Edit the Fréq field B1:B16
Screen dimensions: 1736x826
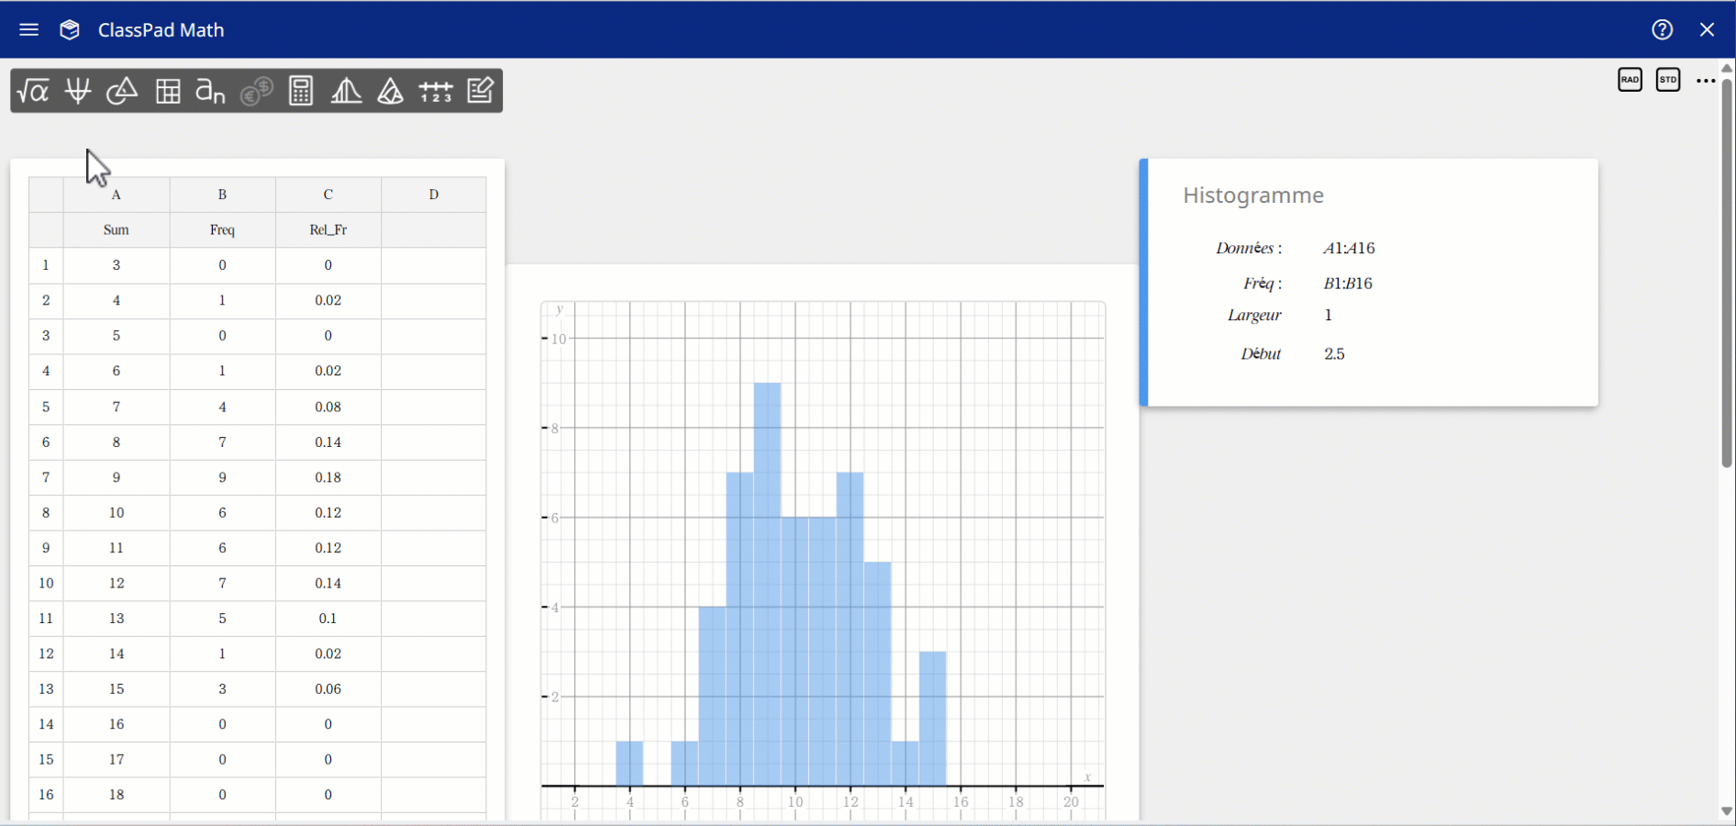(1348, 284)
